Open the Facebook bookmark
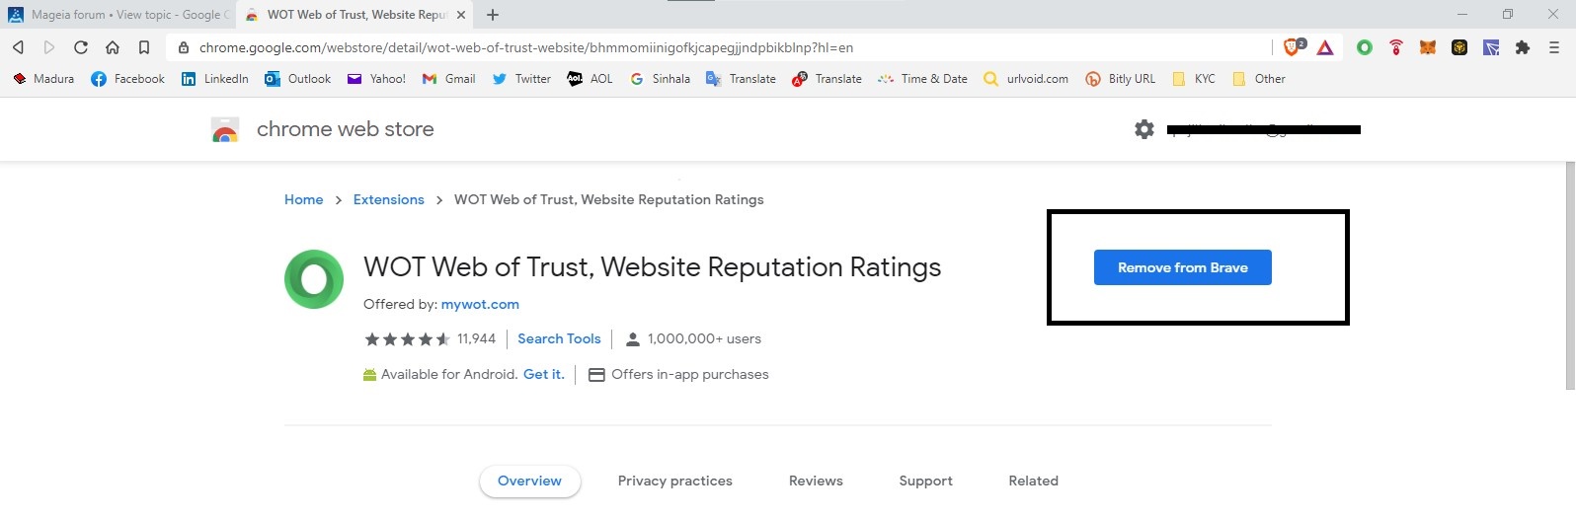 [127, 79]
